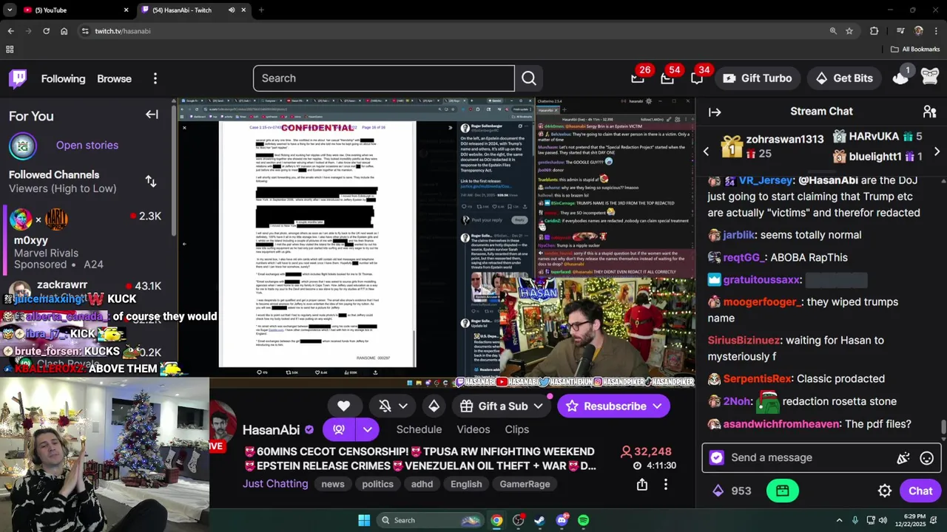Go to the Following tab
Image resolution: width=947 pixels, height=532 pixels.
(x=63, y=78)
